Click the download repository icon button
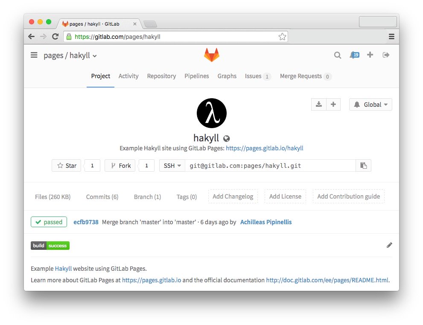423x325 pixels. tap(319, 104)
